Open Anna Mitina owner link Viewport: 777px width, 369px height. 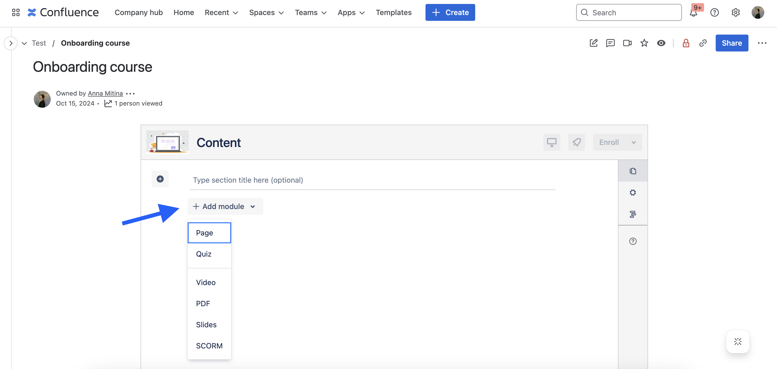pyautogui.click(x=105, y=93)
